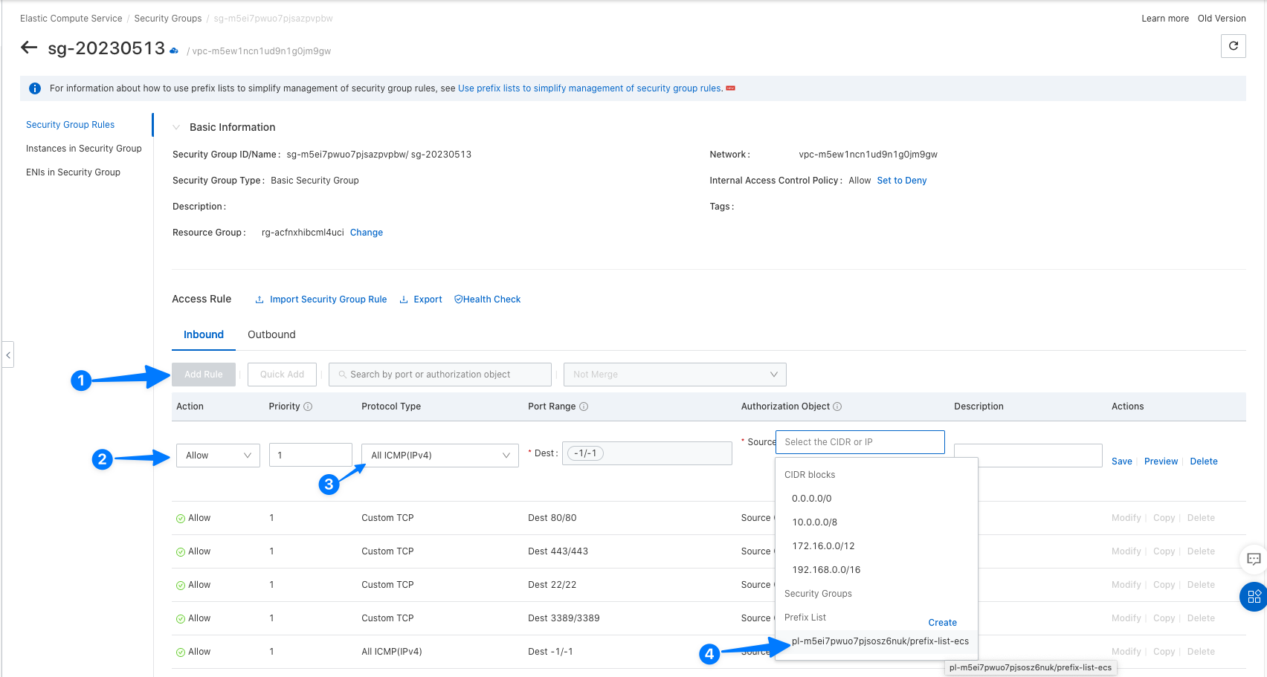This screenshot has height=677, width=1267.
Task: Open the Allow action dropdown
Action: point(218,456)
